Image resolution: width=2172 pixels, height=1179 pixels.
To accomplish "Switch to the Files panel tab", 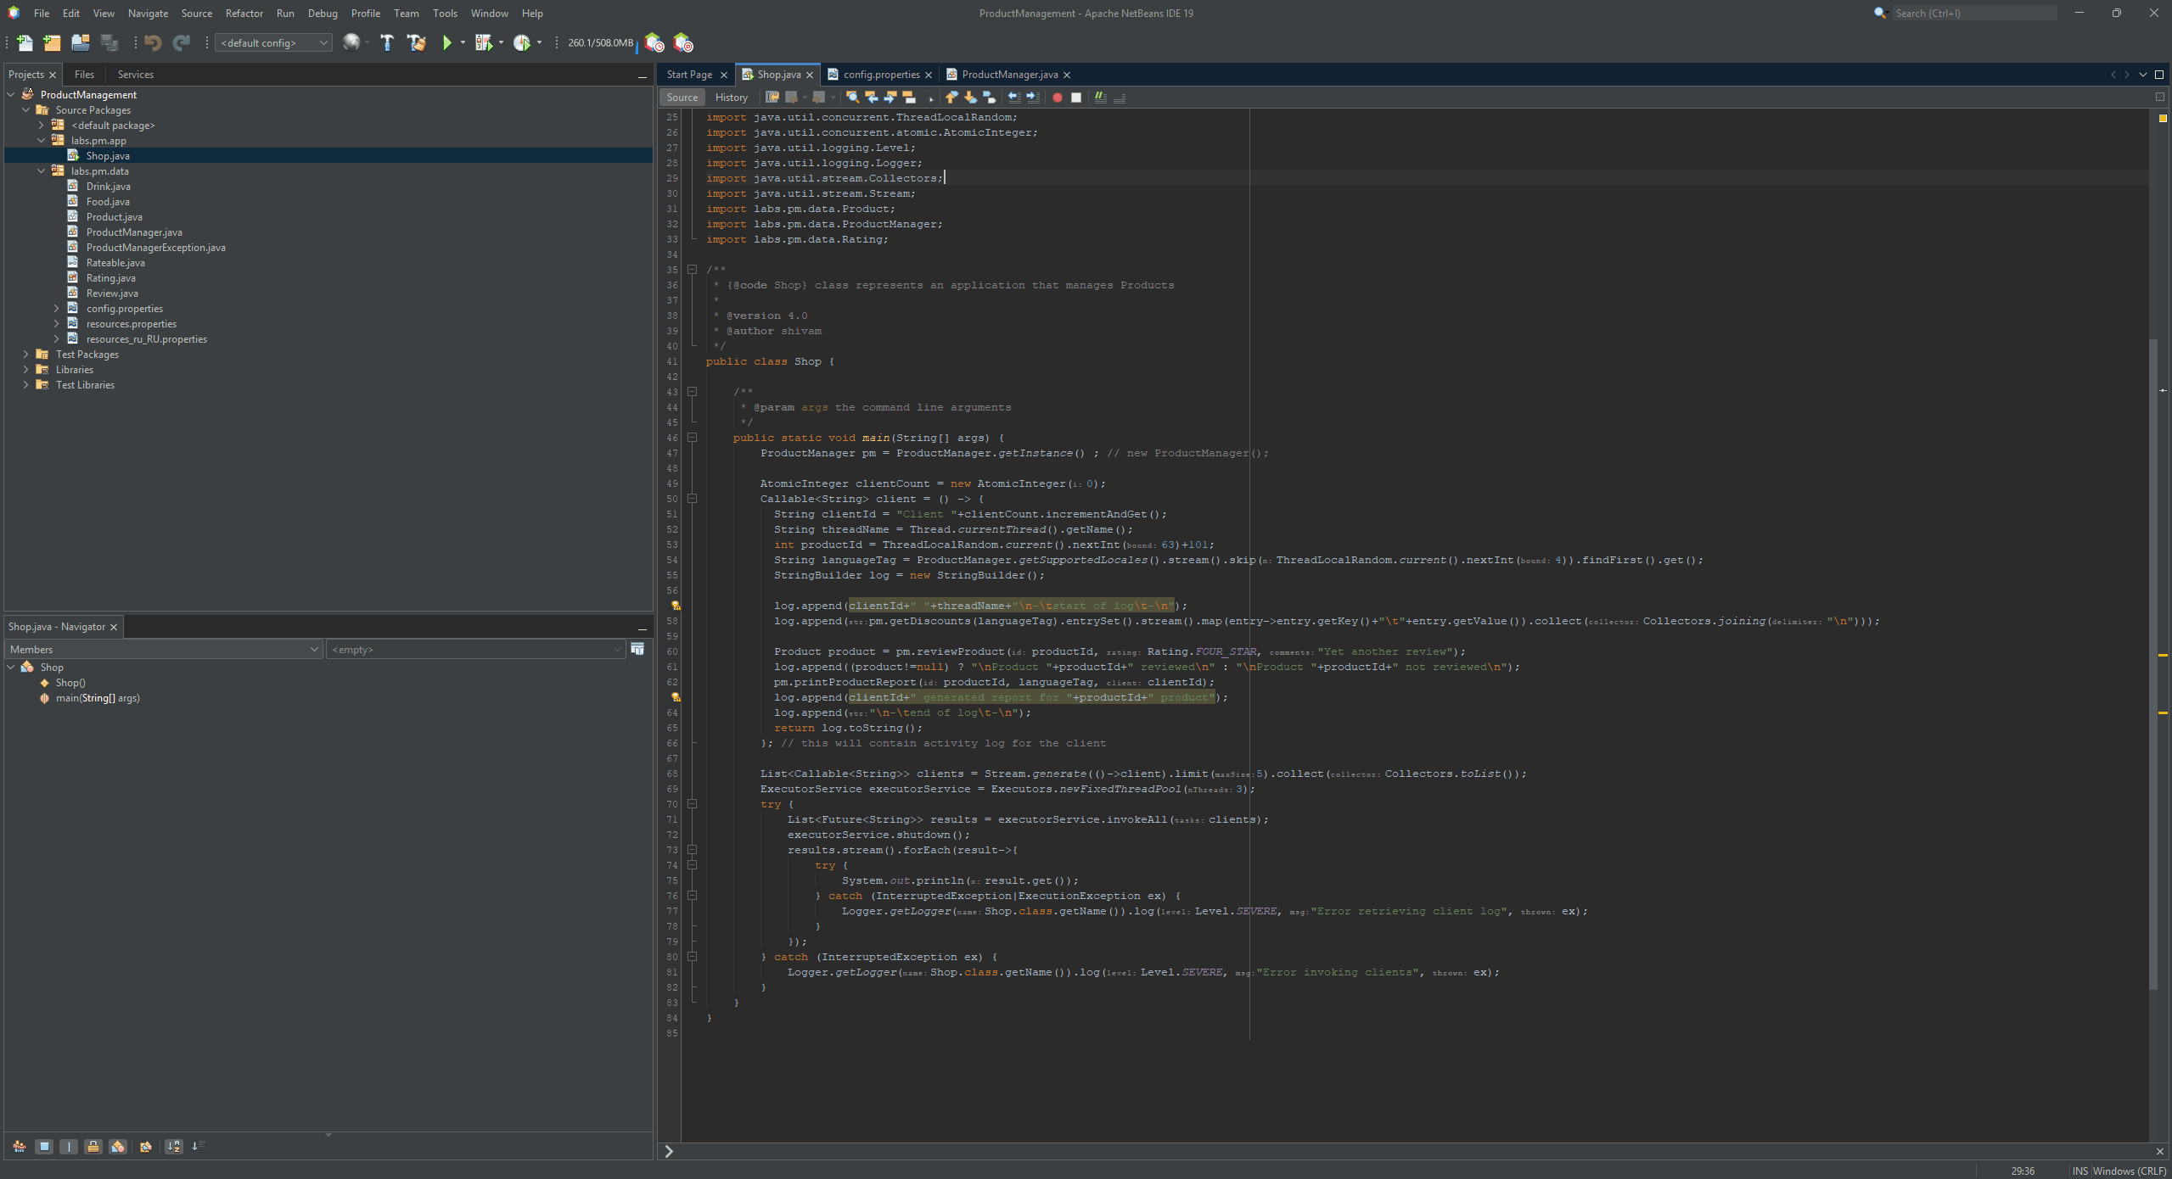I will pos(84,75).
